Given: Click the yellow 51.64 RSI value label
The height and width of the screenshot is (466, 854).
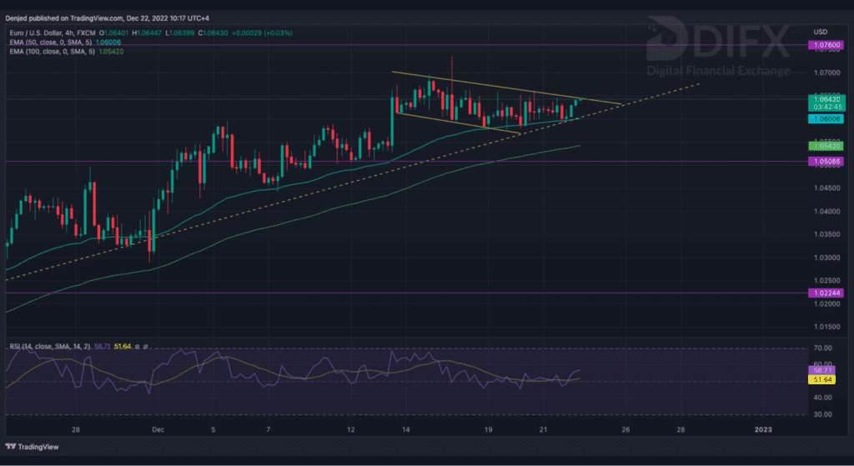Looking at the screenshot, I should [824, 380].
